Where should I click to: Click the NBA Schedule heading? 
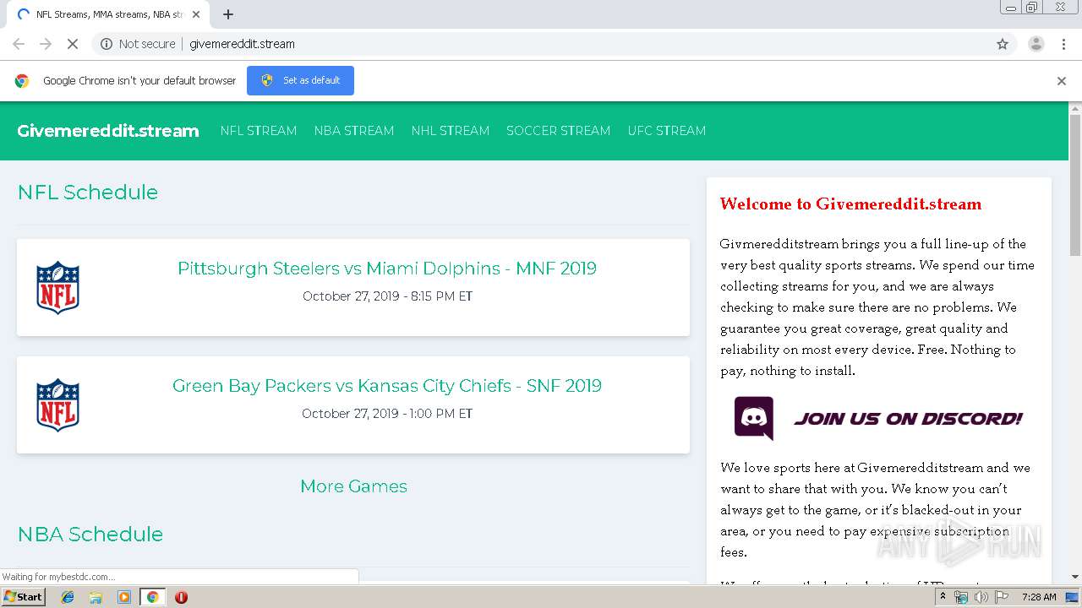coord(90,535)
